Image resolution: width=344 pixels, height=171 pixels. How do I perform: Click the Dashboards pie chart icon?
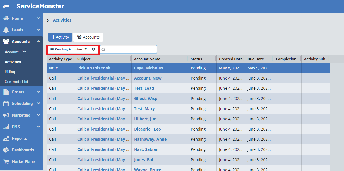click(x=6, y=150)
